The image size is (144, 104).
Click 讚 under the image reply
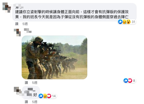(26, 83)
